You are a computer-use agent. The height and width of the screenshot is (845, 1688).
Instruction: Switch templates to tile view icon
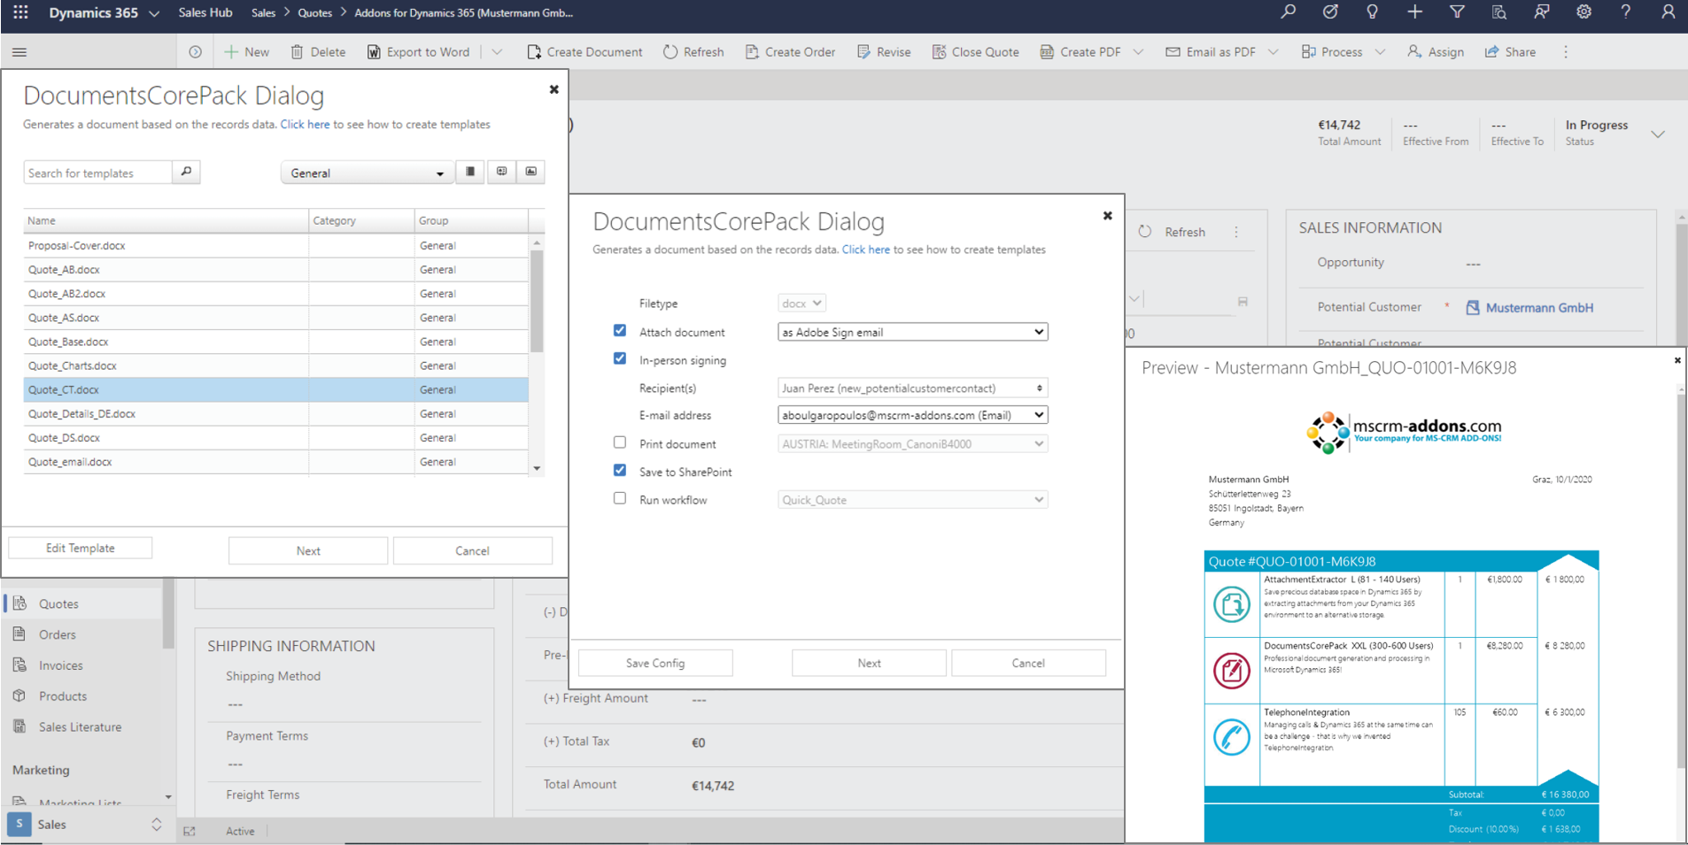(x=501, y=172)
